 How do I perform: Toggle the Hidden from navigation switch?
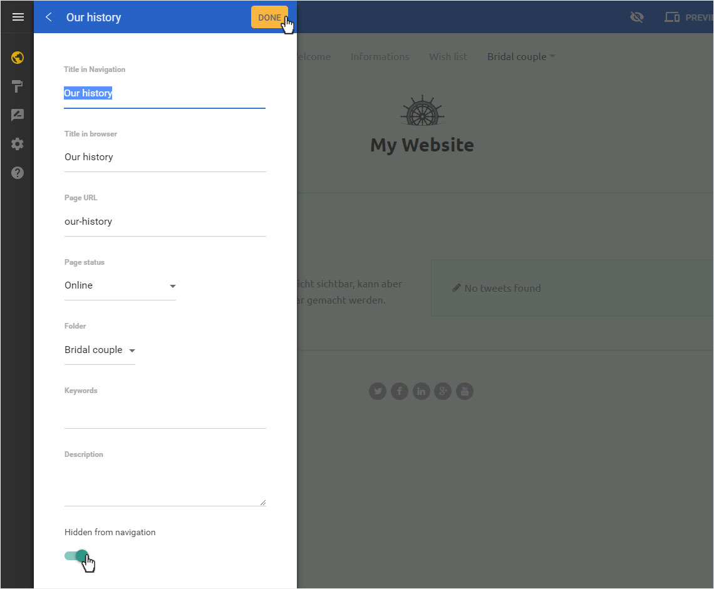(76, 556)
